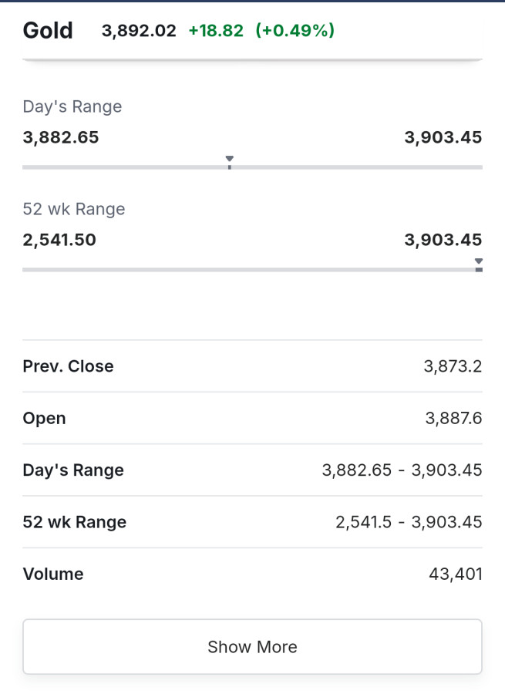
Task: Click the current price 3,892.02
Action: pos(139,31)
